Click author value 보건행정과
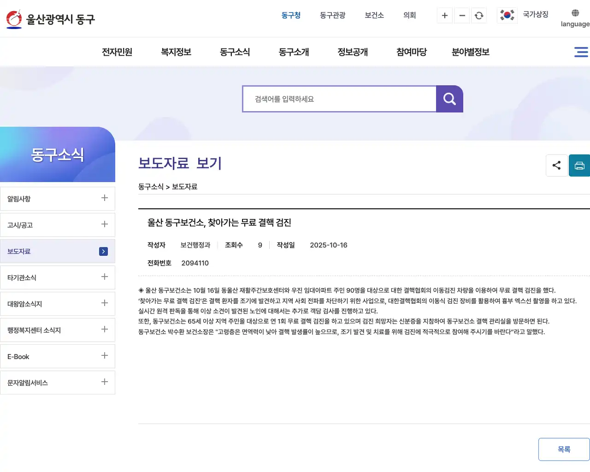The height and width of the screenshot is (472, 590). (195, 245)
